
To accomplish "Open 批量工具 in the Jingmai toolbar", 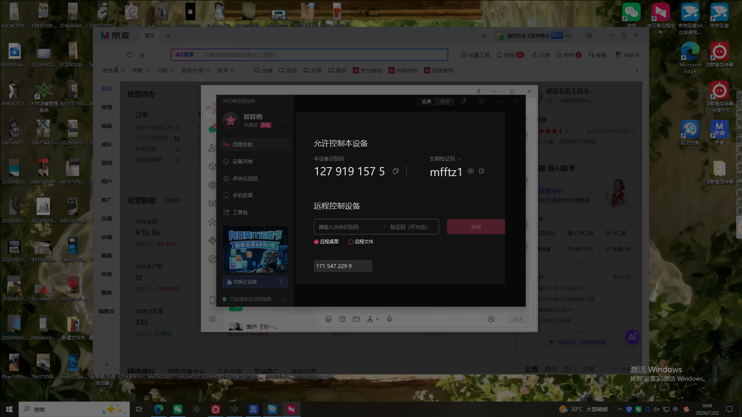I will click(476, 55).
